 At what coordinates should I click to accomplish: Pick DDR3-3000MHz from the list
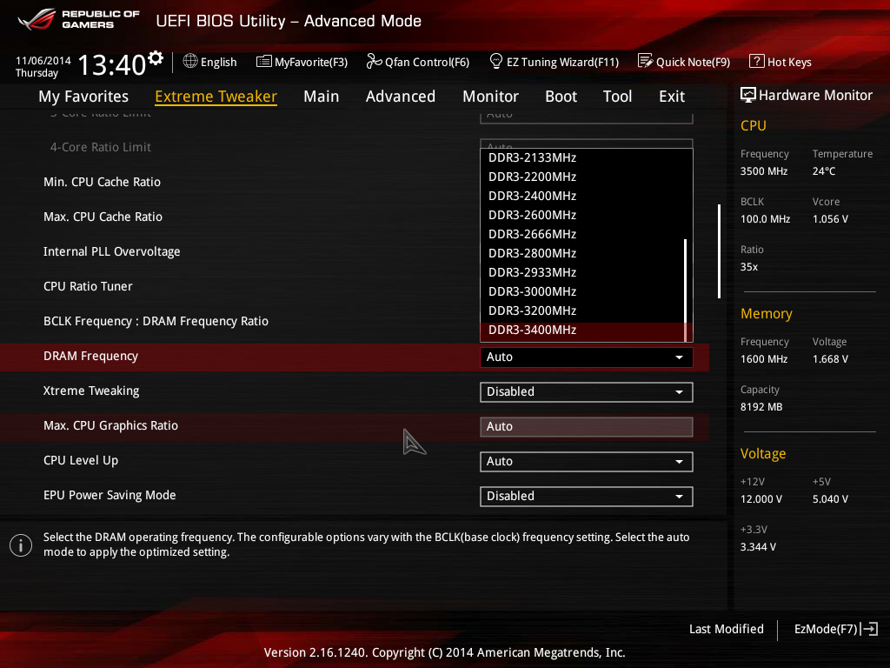click(582, 292)
